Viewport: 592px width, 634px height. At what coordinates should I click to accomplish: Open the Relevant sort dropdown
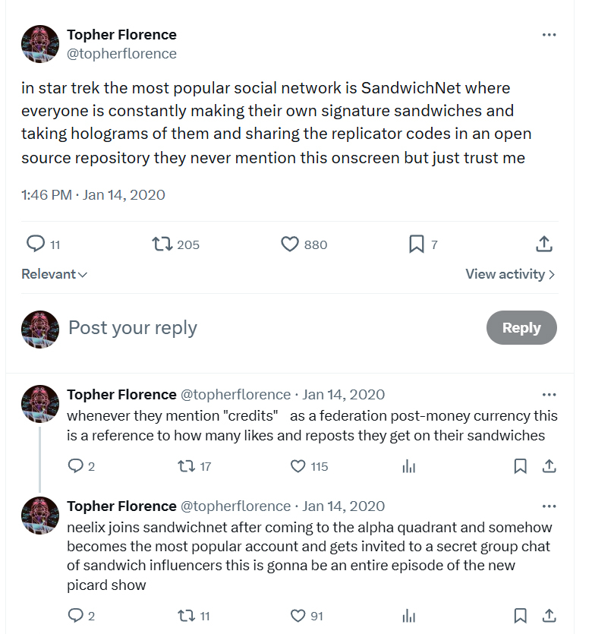click(x=55, y=274)
